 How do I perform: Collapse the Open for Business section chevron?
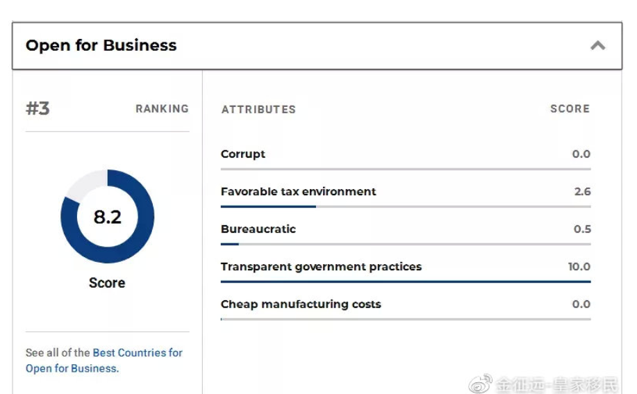point(597,46)
